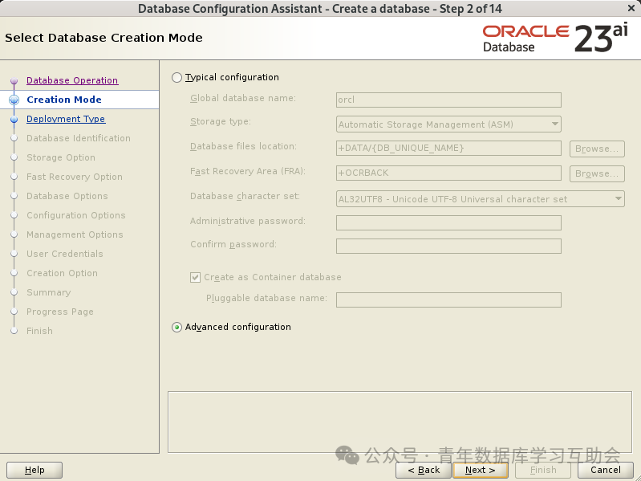641x481 pixels.
Task: Click the Finish step label in sidebar
Action: coord(39,331)
